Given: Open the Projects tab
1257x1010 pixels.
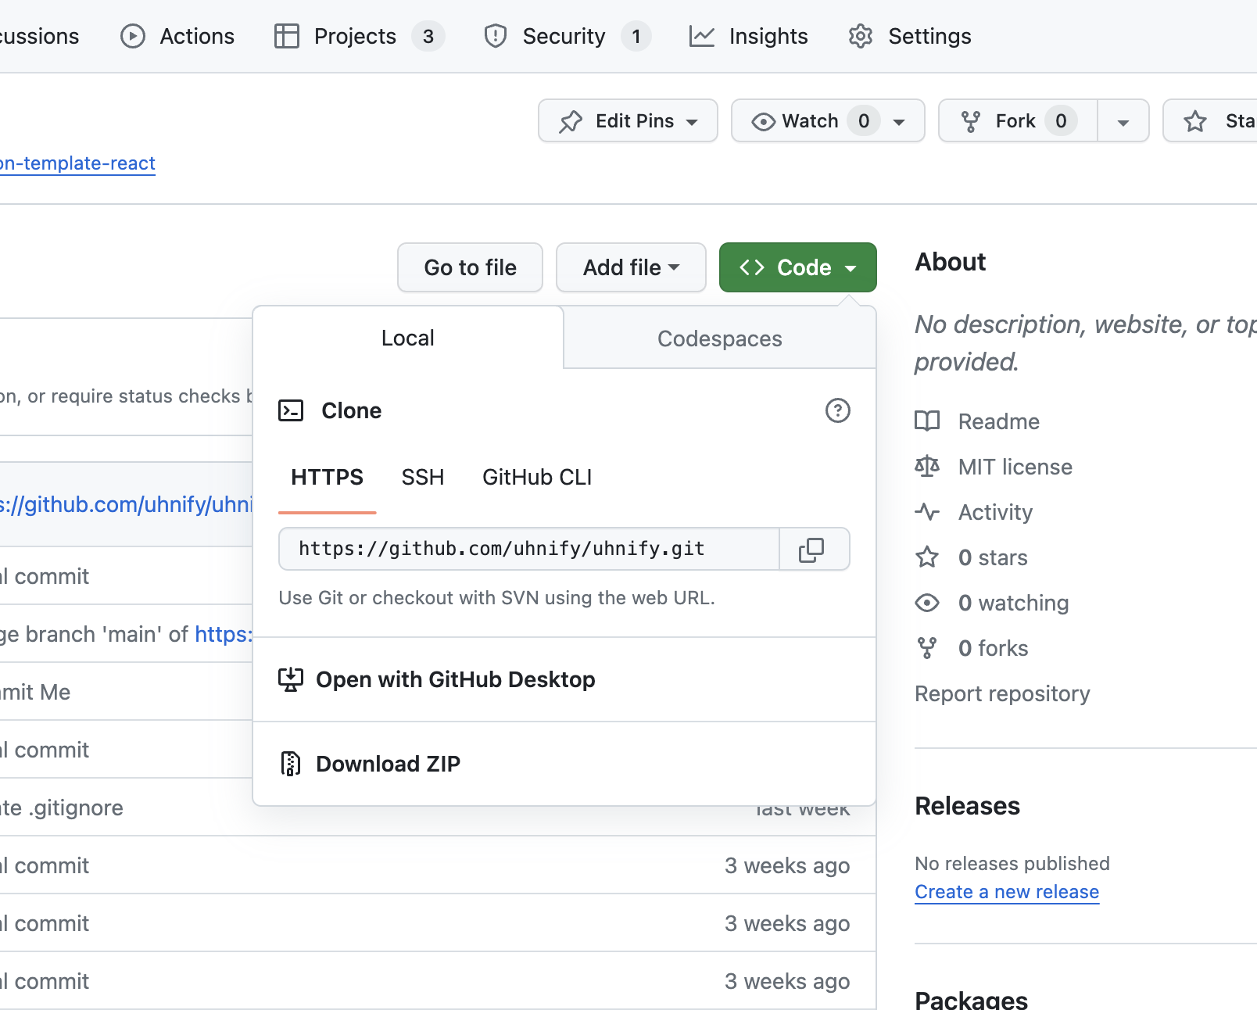Looking at the screenshot, I should tap(359, 36).
